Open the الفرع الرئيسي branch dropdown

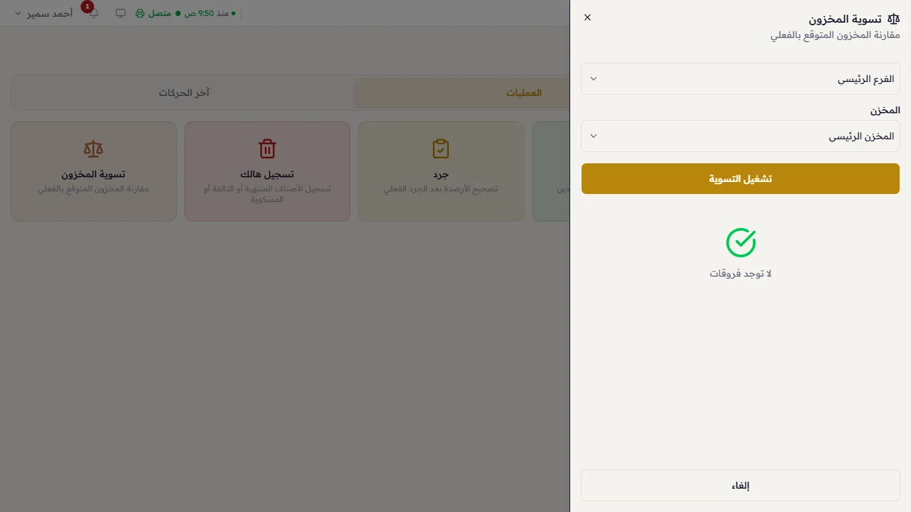point(740,79)
